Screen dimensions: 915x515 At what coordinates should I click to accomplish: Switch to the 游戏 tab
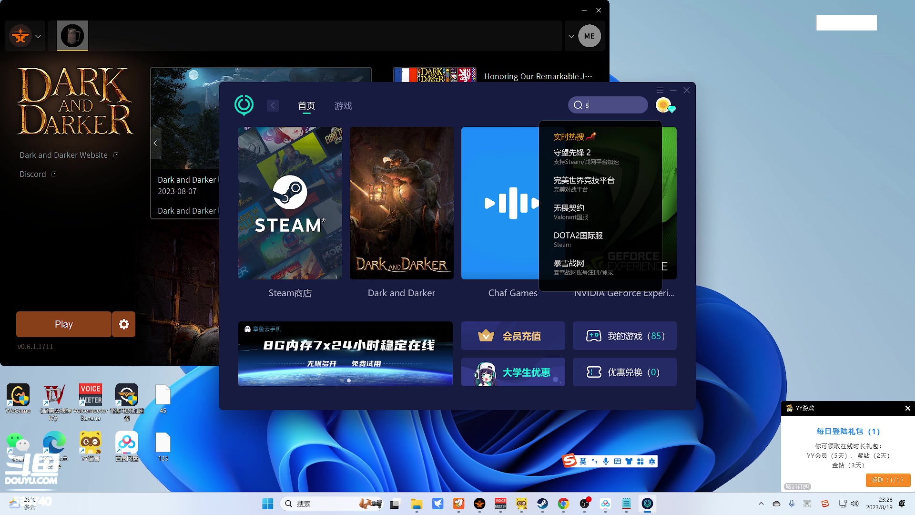click(343, 106)
